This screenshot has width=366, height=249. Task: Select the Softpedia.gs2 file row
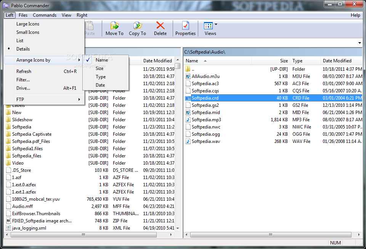click(x=273, y=105)
